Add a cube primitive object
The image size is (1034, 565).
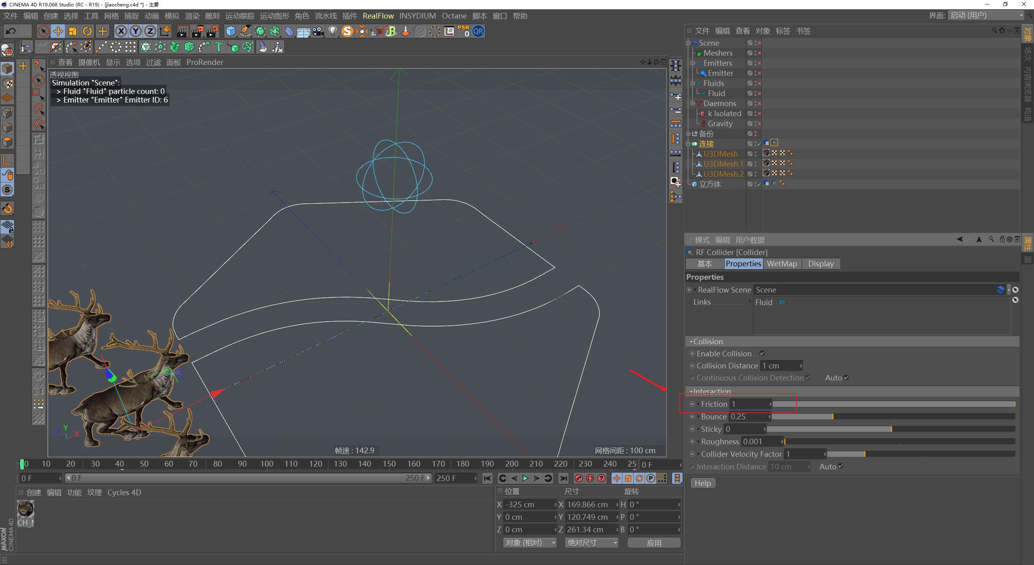[231, 31]
